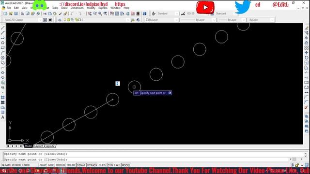The height and width of the screenshot is (174, 310).
Task: Toggle GRID display in status bar
Action: (x=51, y=165)
